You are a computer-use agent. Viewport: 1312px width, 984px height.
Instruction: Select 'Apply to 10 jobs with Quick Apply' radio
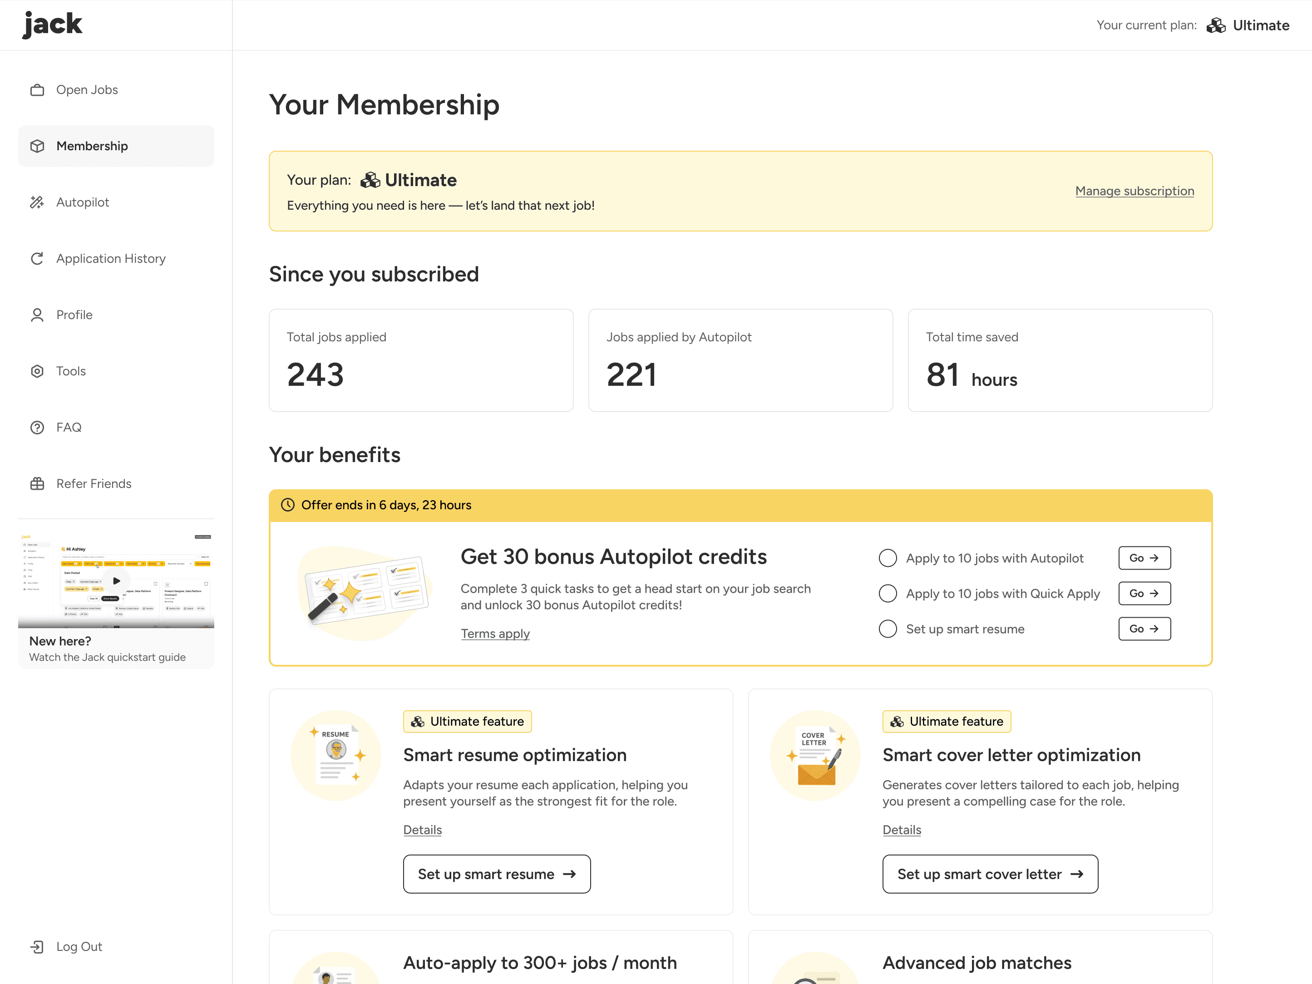888,594
